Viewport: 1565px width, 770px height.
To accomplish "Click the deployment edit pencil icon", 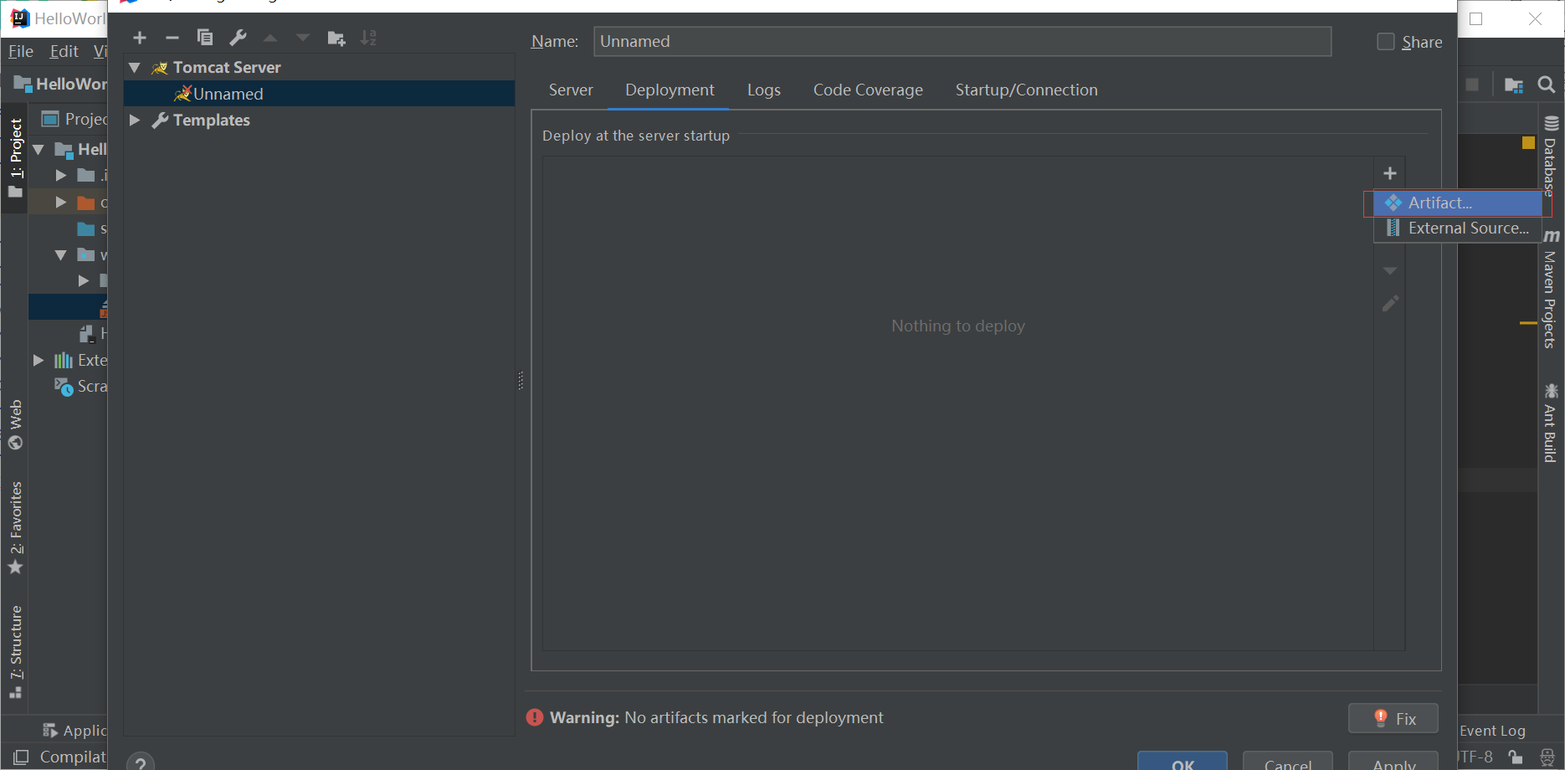I will 1390,304.
